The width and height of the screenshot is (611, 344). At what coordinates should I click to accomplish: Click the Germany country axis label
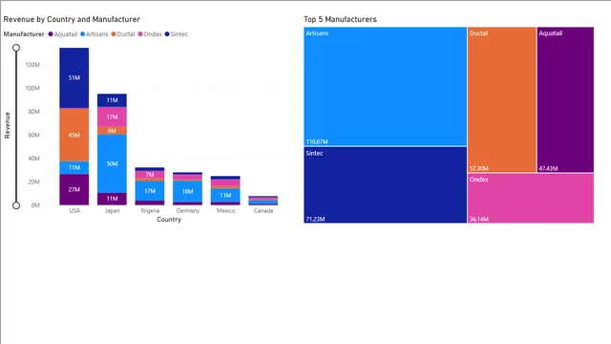point(188,210)
